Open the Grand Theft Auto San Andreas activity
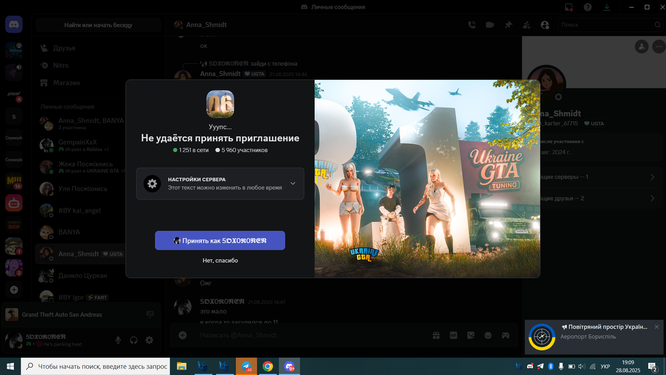 coord(80,315)
